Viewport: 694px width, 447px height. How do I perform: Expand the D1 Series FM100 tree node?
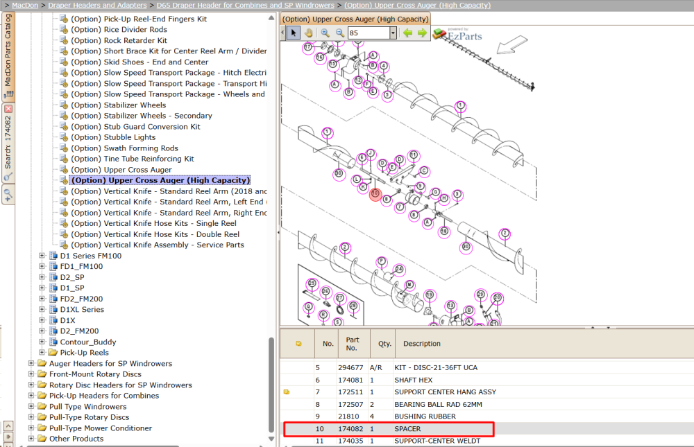[42, 256]
